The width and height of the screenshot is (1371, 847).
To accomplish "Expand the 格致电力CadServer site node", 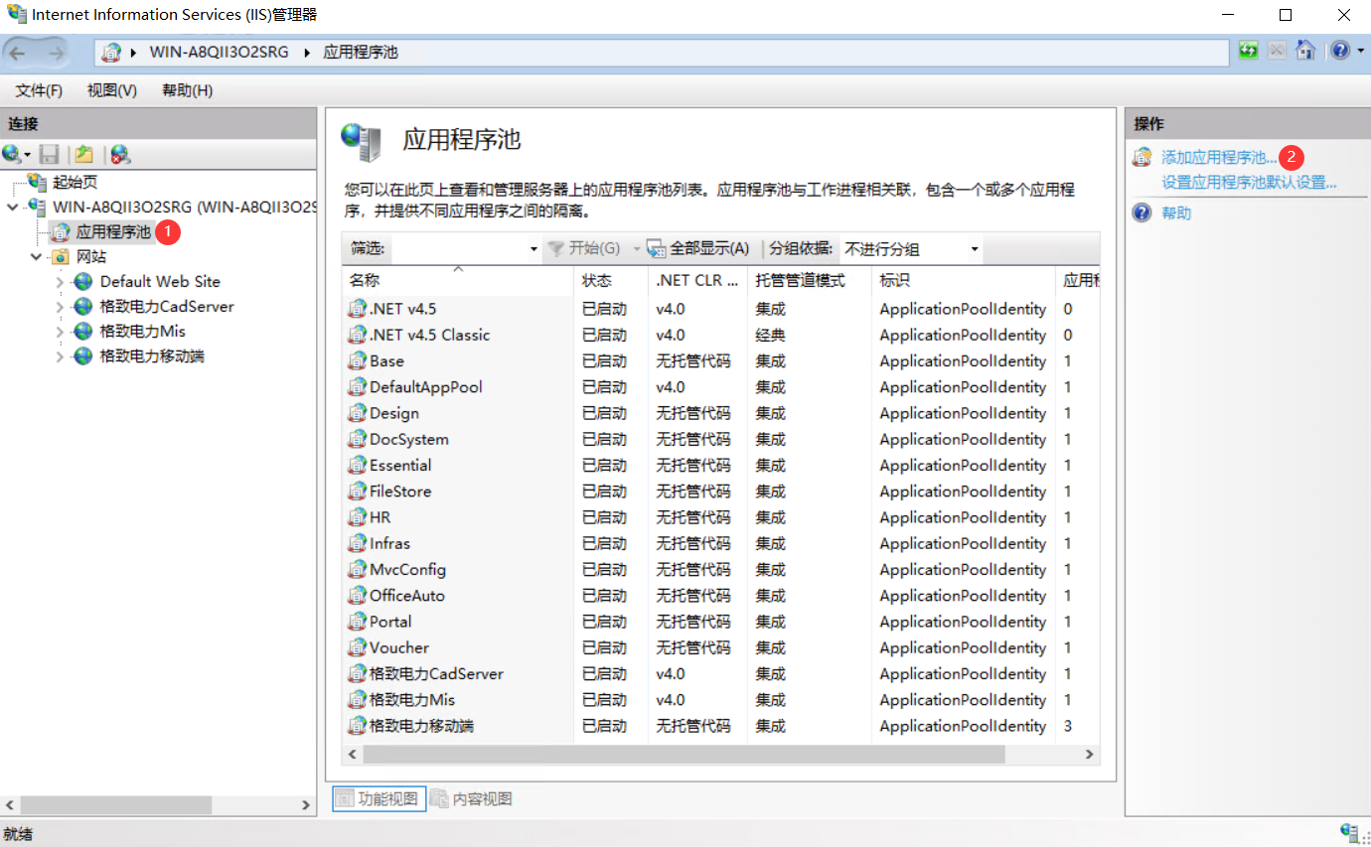I will pyautogui.click(x=60, y=307).
